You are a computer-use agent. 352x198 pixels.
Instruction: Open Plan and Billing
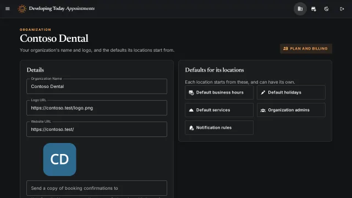point(306,48)
